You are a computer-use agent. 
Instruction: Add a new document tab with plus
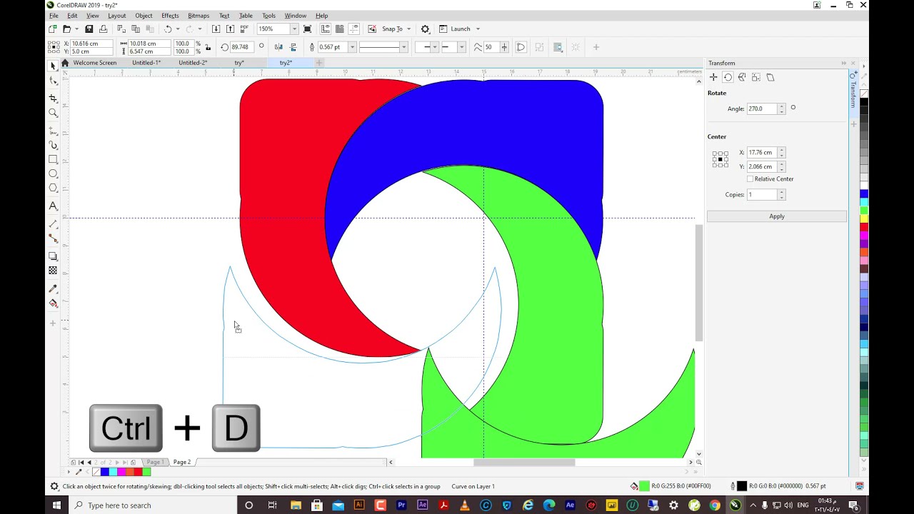click(x=319, y=63)
